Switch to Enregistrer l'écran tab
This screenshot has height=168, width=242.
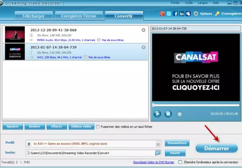[x=79, y=16]
